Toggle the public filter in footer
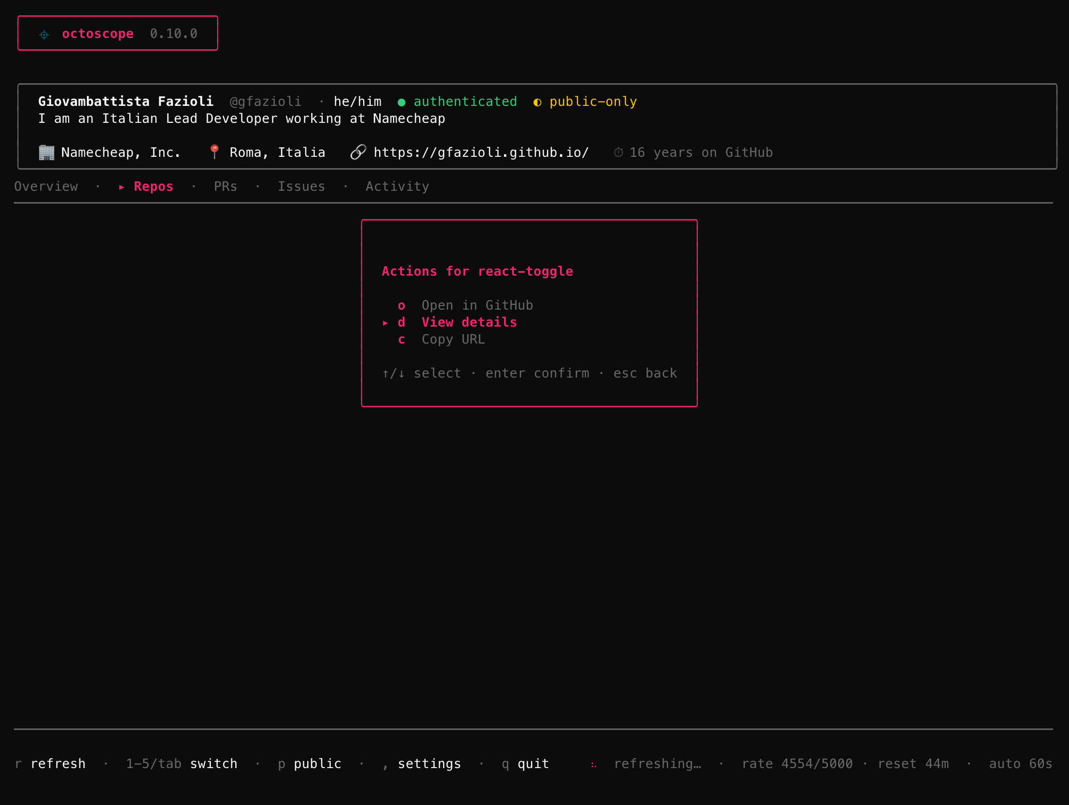The image size is (1069, 805). (x=309, y=764)
